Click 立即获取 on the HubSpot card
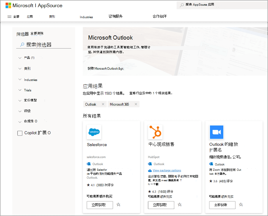The height and width of the screenshot is (216, 268). tap(161, 205)
